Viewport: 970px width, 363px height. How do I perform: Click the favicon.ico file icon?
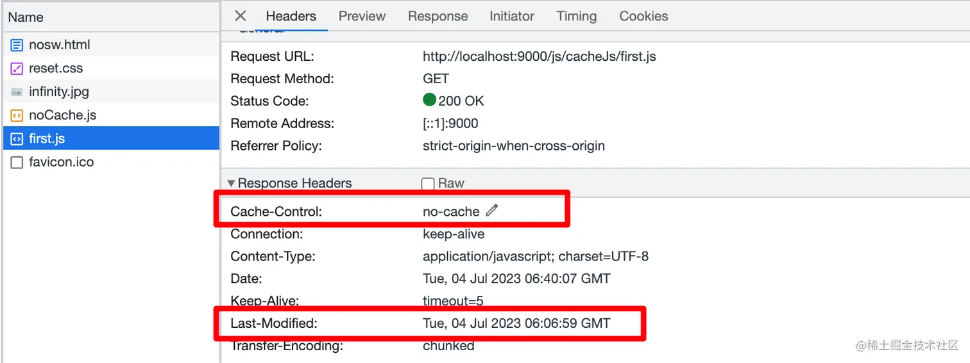coord(17,163)
